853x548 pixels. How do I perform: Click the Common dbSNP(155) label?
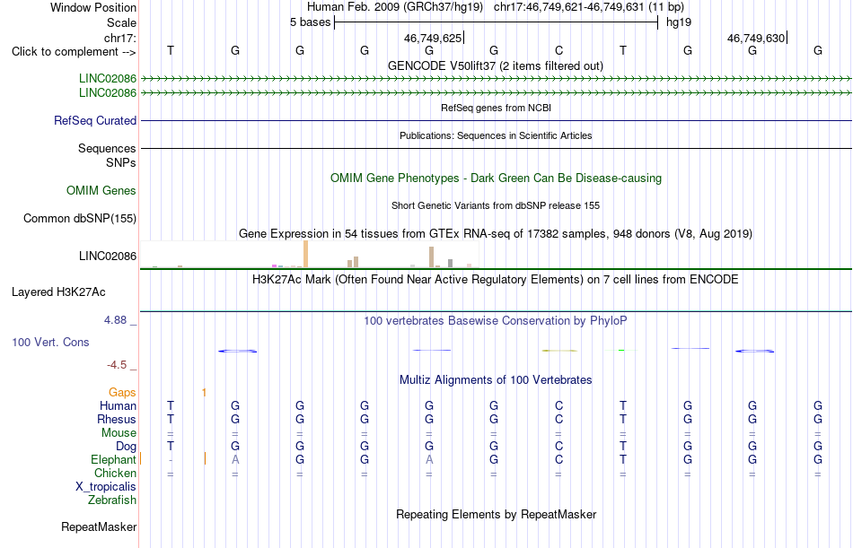pyautogui.click(x=80, y=219)
